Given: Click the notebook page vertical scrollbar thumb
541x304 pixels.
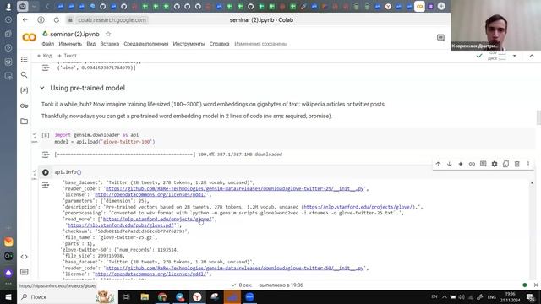Looking at the screenshot, I should 538,118.
